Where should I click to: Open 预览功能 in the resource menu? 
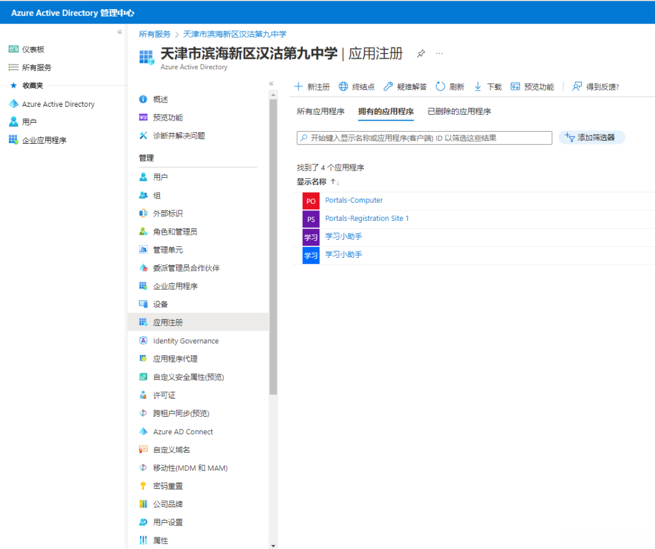[x=167, y=118]
